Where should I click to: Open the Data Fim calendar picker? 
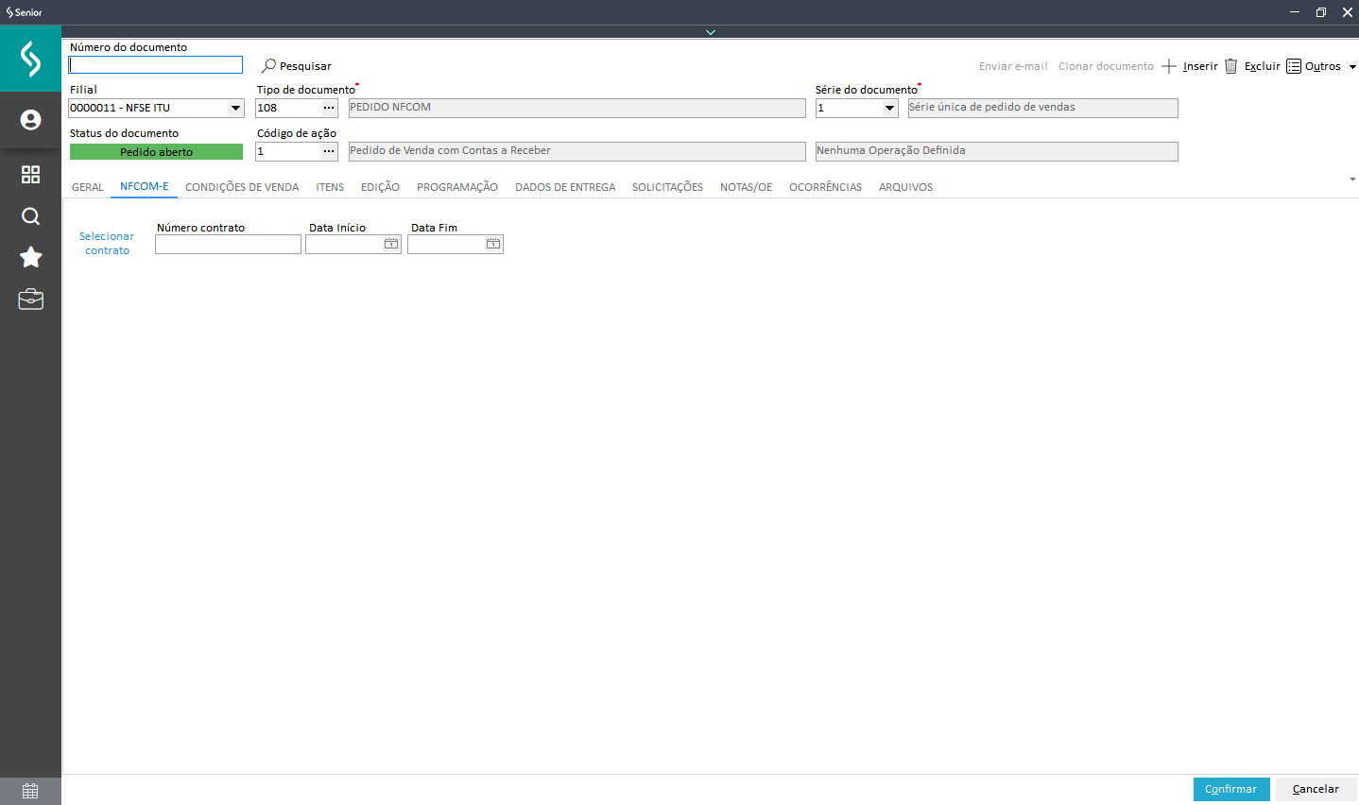pos(493,244)
